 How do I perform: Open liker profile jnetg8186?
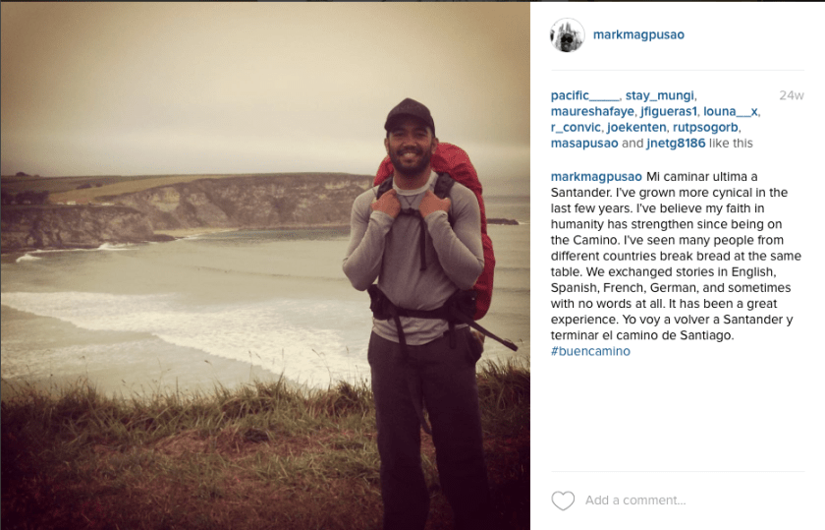tap(676, 143)
